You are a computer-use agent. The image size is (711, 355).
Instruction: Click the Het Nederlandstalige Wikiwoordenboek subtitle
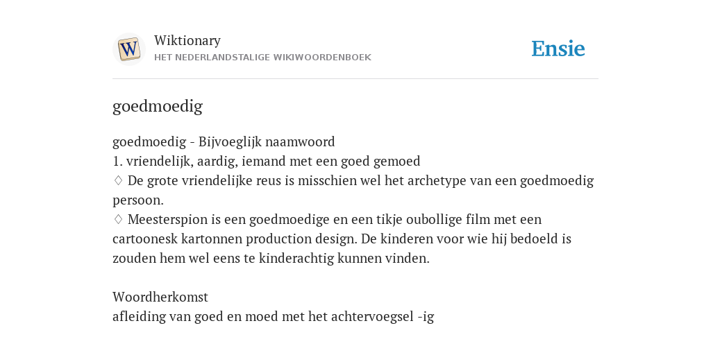click(262, 58)
